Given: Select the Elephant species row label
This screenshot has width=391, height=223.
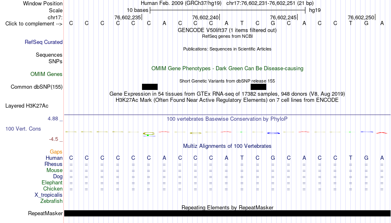Looking at the screenshot, I should [52, 183].
